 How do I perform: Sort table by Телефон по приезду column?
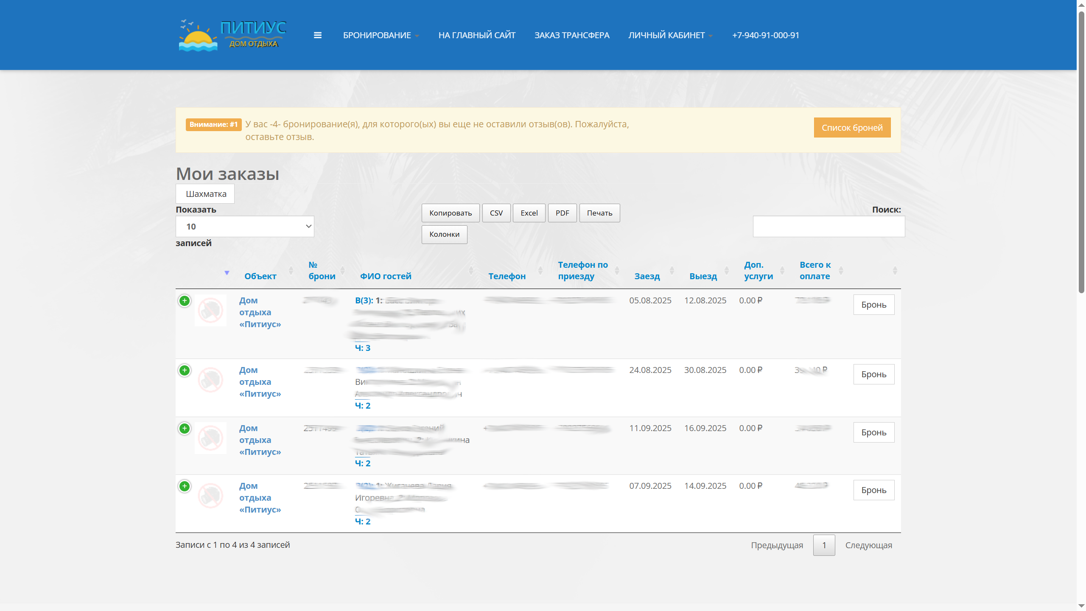(583, 270)
